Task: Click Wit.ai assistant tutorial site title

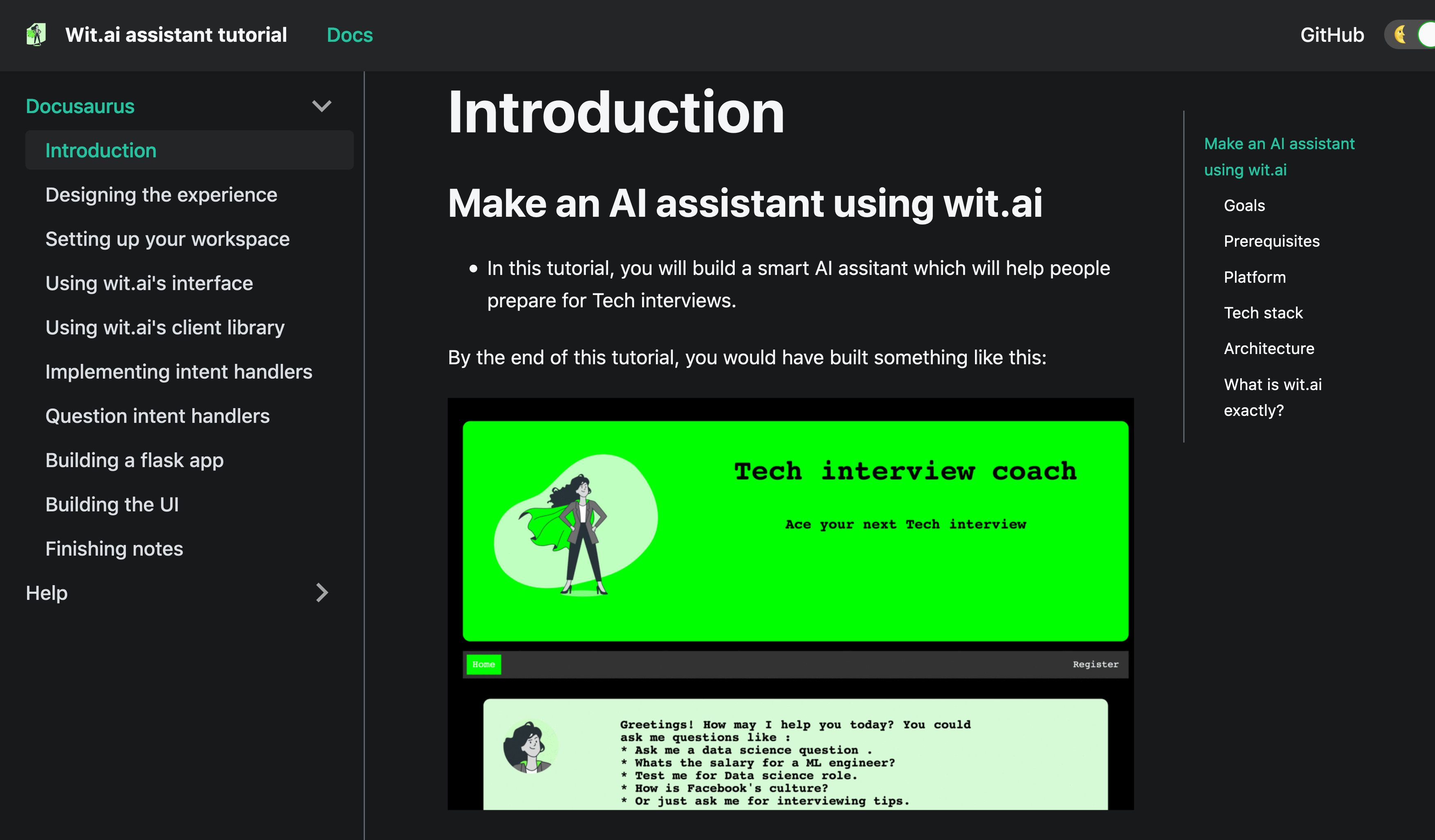Action: (176, 35)
